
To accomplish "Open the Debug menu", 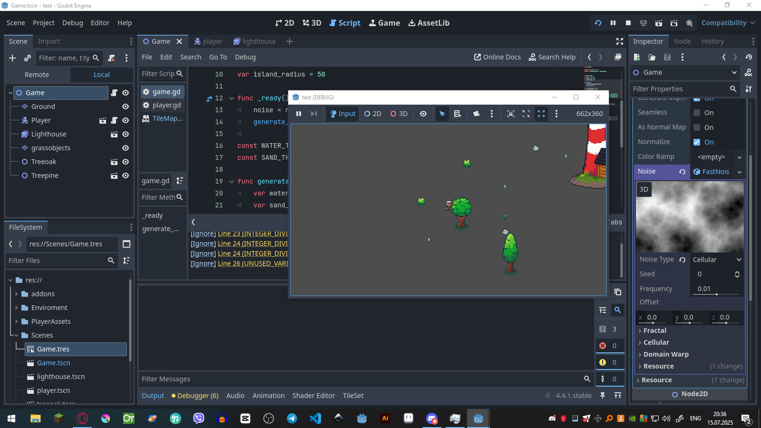I will coord(72,22).
